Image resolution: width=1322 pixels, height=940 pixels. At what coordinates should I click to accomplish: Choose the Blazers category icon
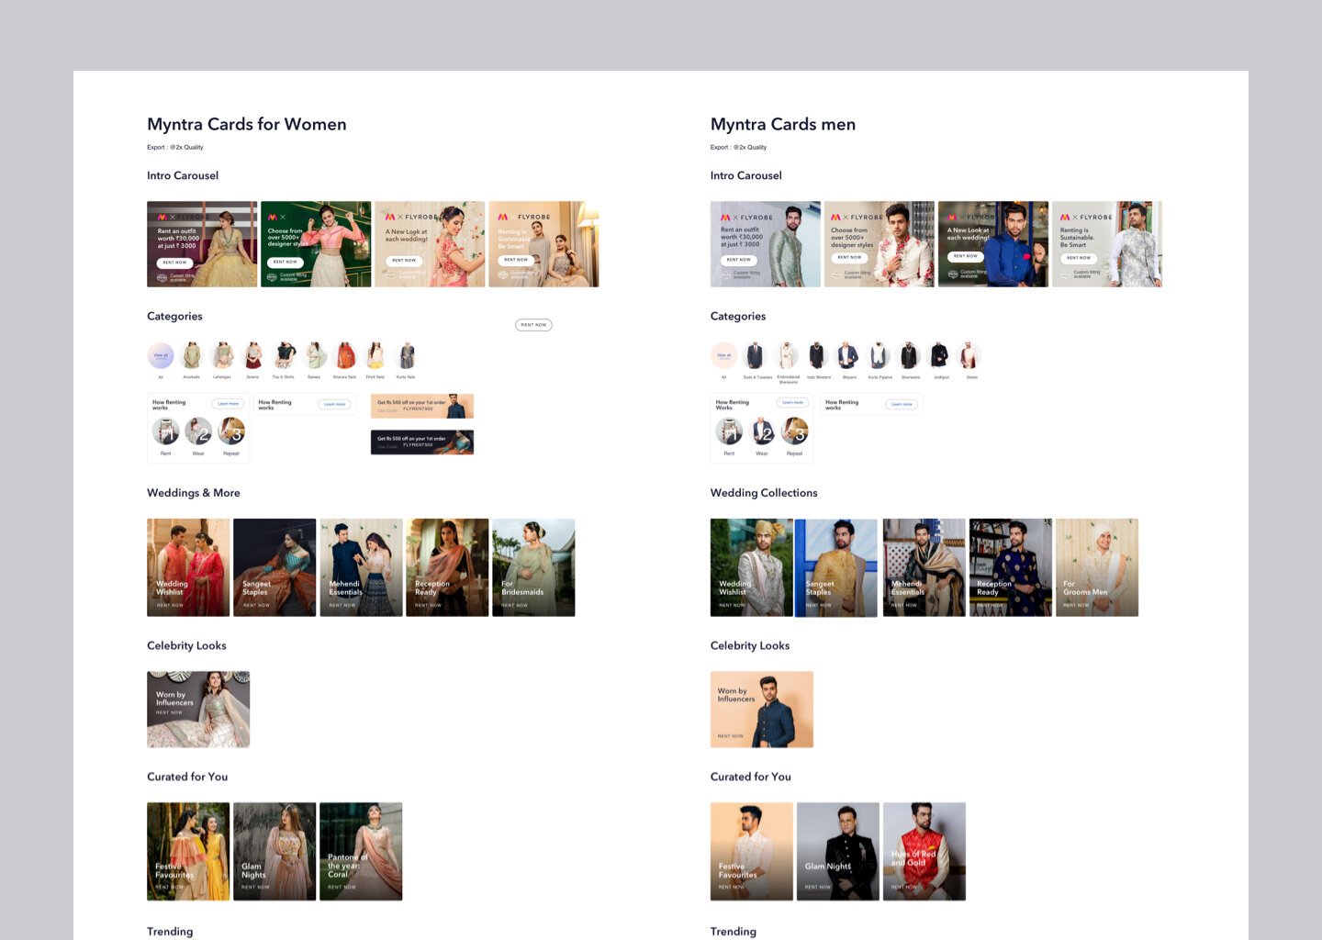pyautogui.click(x=848, y=355)
